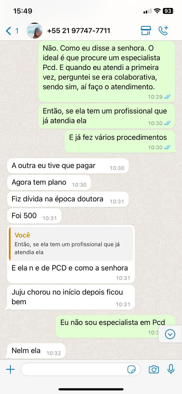The width and height of the screenshot is (182, 394).
Task: Open the contact profile picture
Action: (35, 31)
